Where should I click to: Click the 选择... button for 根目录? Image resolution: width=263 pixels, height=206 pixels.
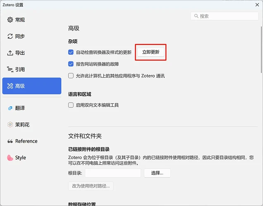157,173
